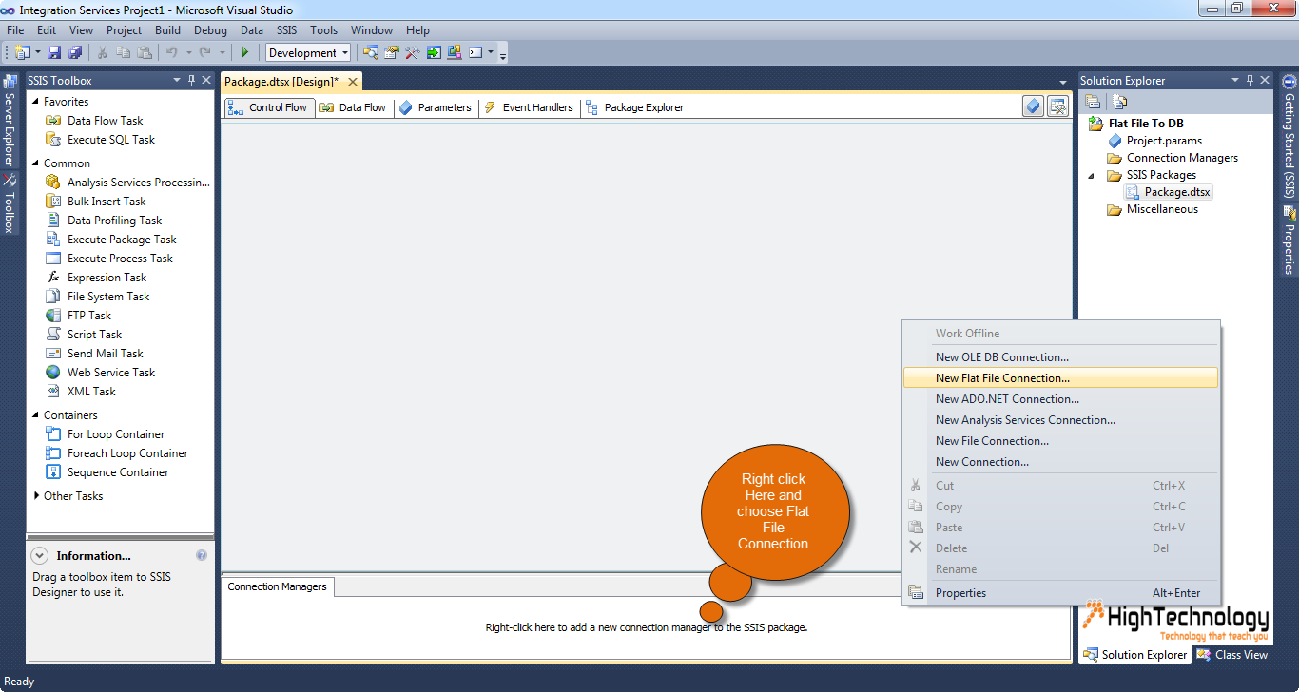Click the green arrow window toolbar icon
The width and height of the screenshot is (1299, 692).
point(434,52)
